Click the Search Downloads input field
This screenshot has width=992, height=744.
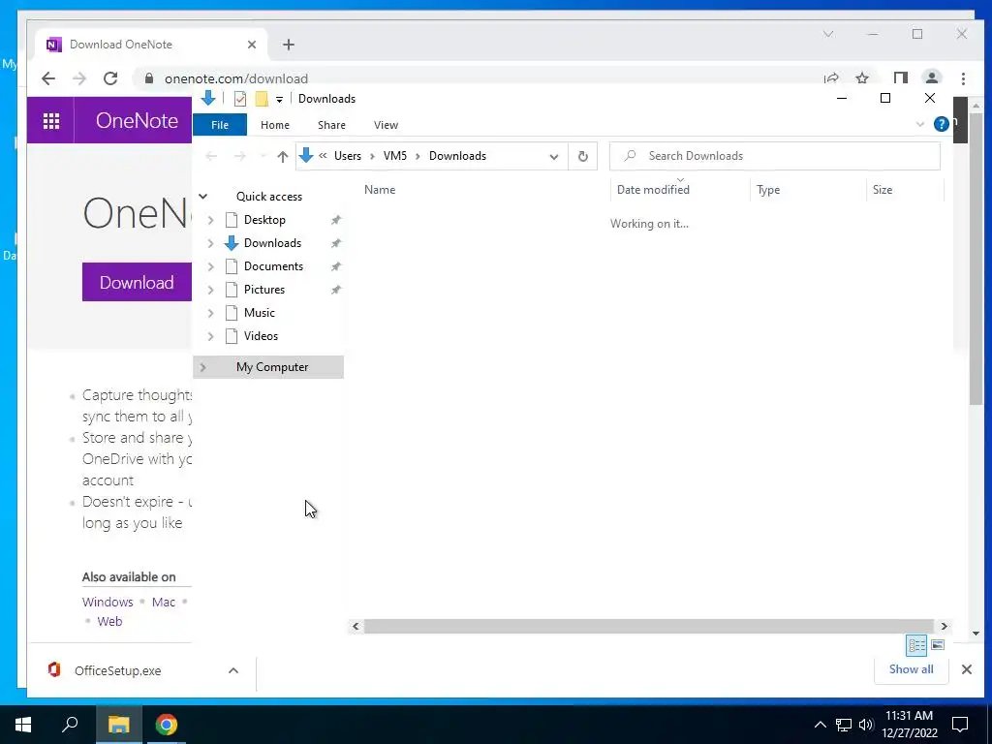[774, 156]
